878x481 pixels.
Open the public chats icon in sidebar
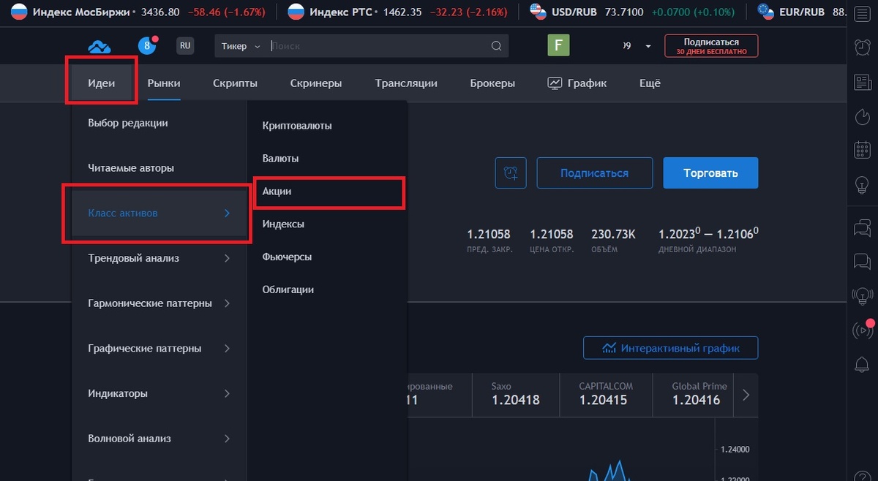pyautogui.click(x=863, y=227)
